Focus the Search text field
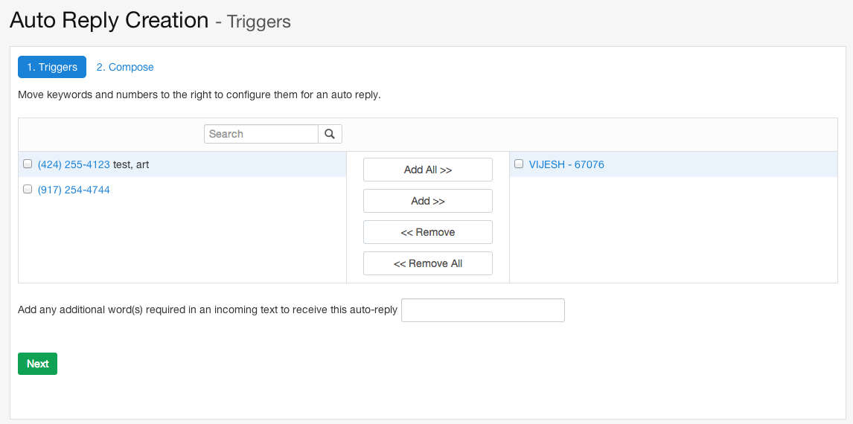Image resolution: width=853 pixels, height=424 pixels. pyautogui.click(x=261, y=134)
